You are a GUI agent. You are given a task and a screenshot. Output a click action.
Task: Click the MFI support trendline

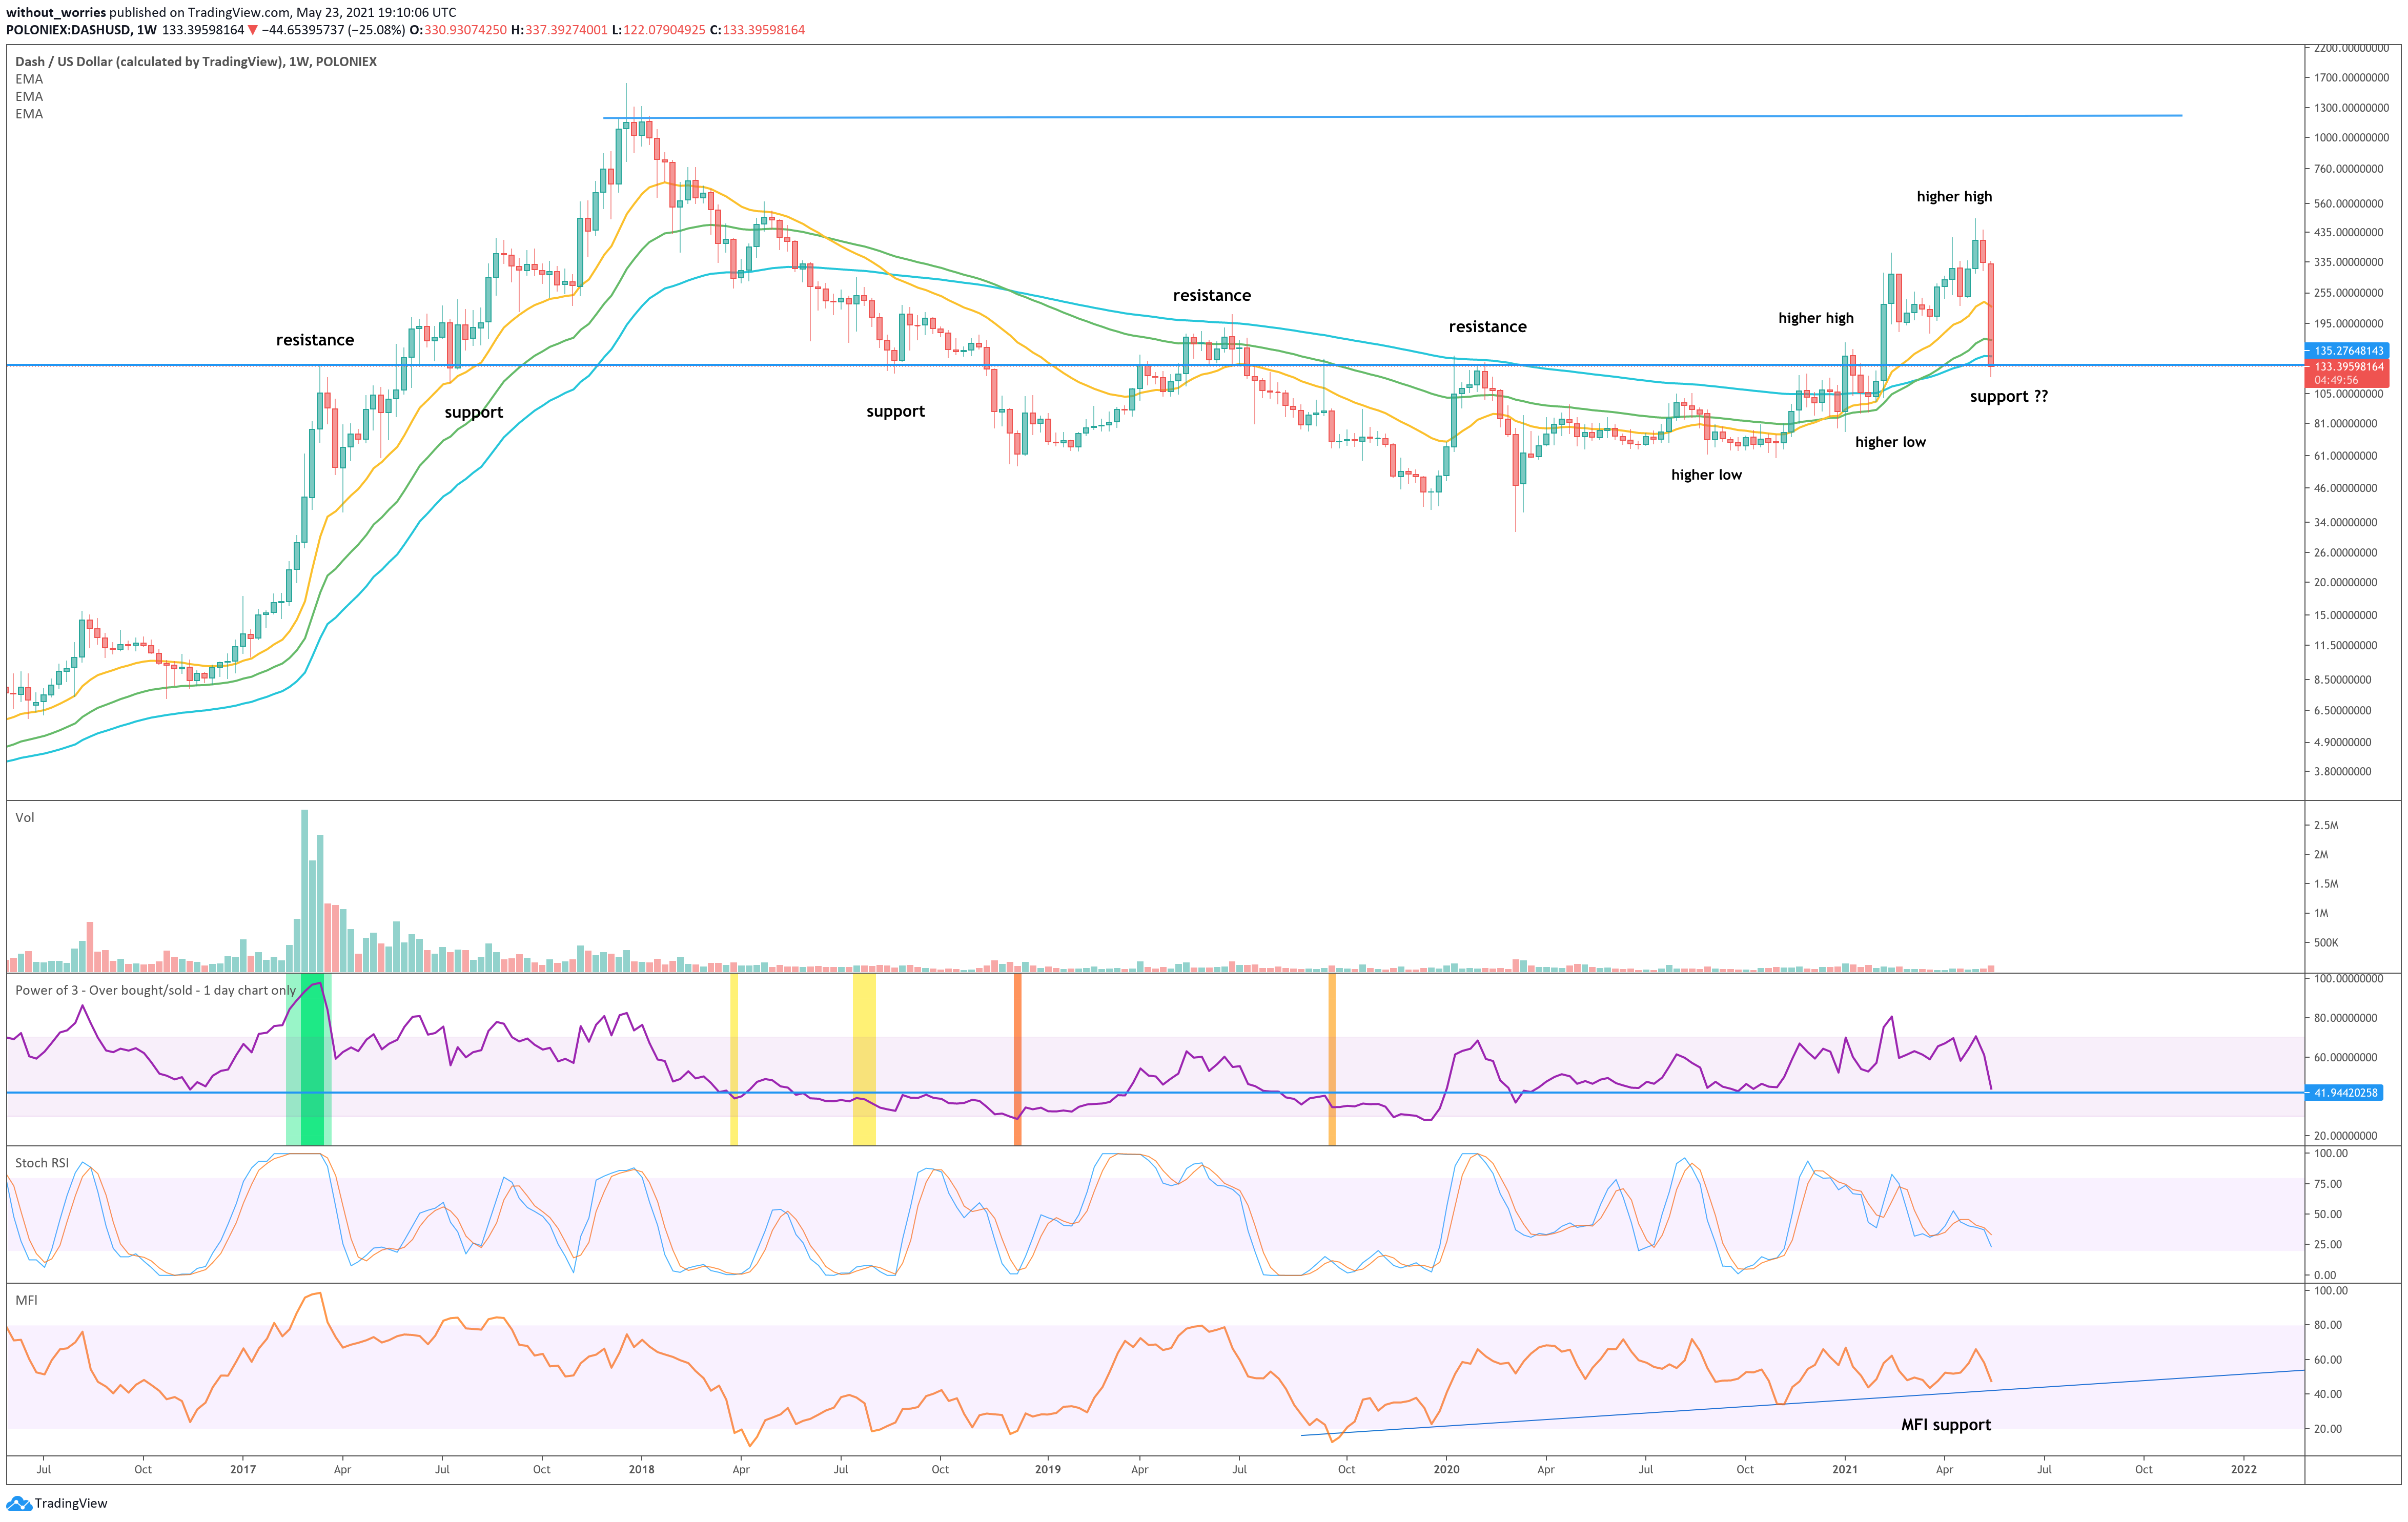click(1802, 1403)
